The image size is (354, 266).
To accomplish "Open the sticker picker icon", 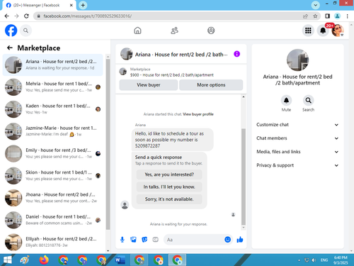I will pyautogui.click(x=144, y=240).
